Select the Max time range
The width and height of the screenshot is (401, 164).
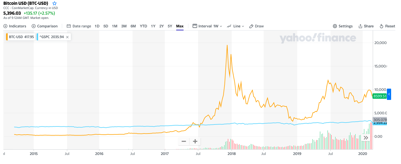(x=180, y=26)
